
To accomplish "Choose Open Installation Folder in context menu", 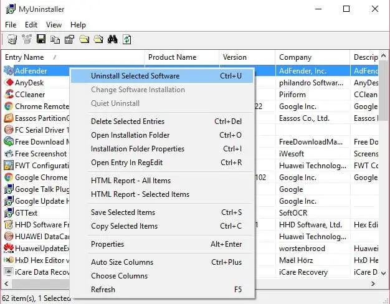I will pos(162,135).
